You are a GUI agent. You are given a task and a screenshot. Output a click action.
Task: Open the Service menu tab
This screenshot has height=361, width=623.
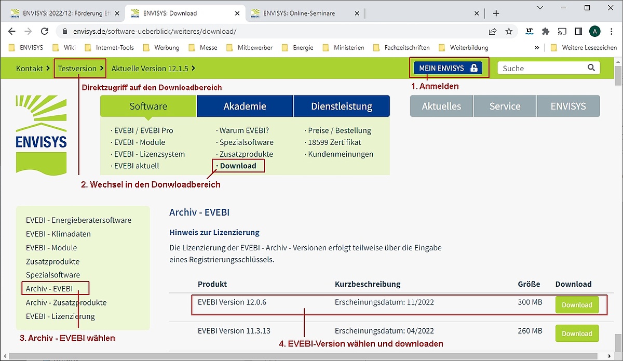click(505, 106)
